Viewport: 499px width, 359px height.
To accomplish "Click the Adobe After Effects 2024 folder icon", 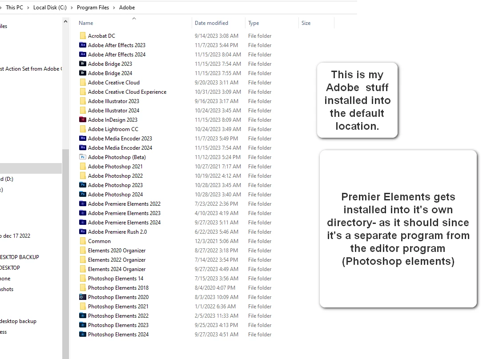I will pyautogui.click(x=83, y=54).
